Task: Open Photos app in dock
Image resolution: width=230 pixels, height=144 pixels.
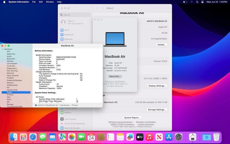Action: tap(72, 137)
